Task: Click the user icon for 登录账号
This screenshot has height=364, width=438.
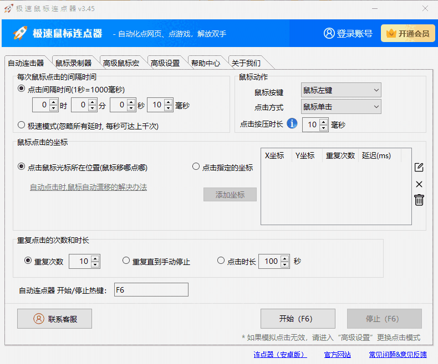Action: 329,33
